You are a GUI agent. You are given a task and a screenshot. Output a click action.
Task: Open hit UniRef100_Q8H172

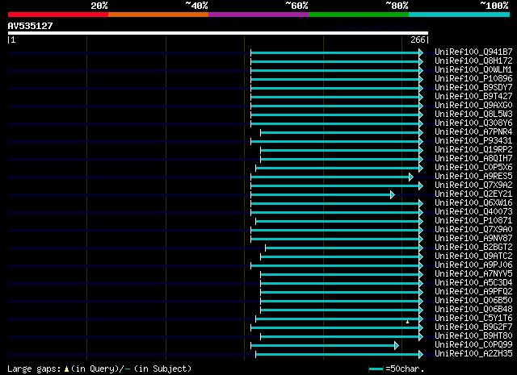474,61
